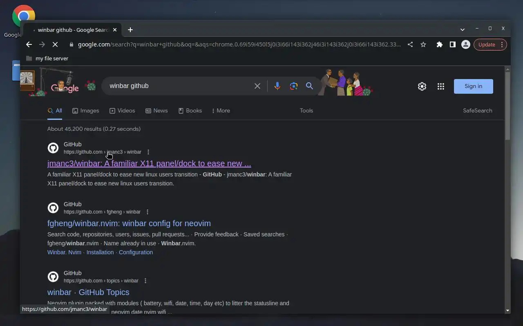
Task: Close the winbar github tab
Action: 115,30
